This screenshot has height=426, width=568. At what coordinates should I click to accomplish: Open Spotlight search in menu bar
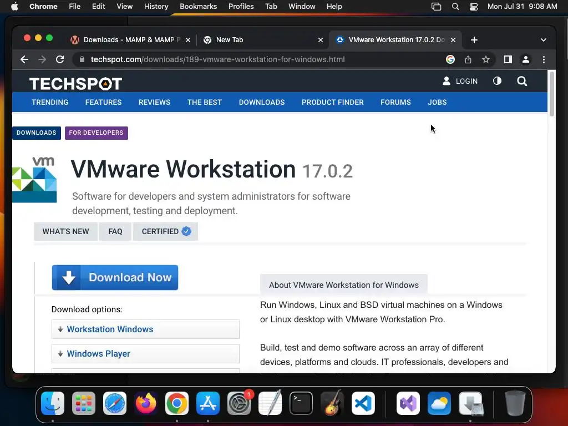pyautogui.click(x=455, y=7)
